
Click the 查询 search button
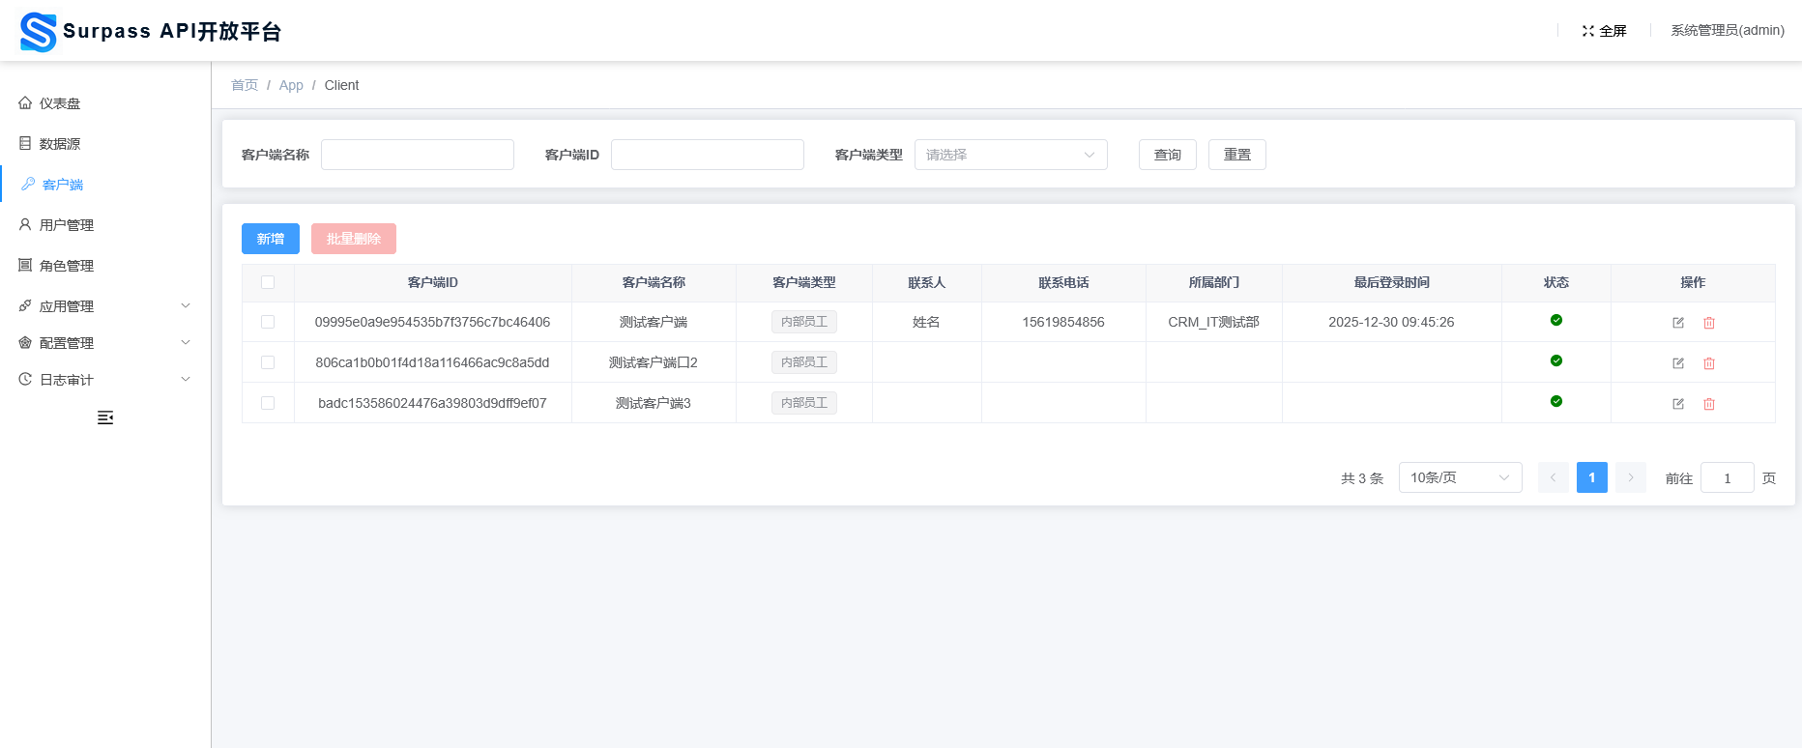tap(1168, 155)
